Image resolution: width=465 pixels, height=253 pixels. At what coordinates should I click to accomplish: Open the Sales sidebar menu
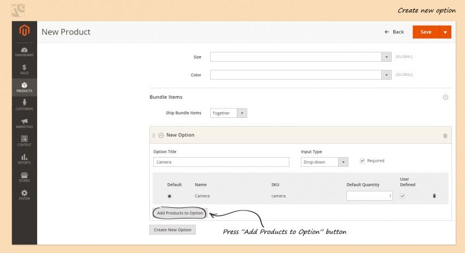pos(24,69)
